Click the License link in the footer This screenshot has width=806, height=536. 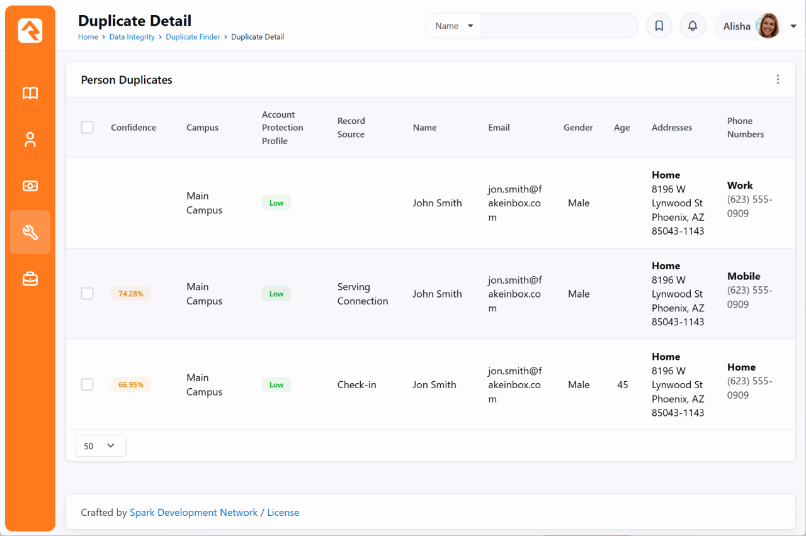[283, 513]
